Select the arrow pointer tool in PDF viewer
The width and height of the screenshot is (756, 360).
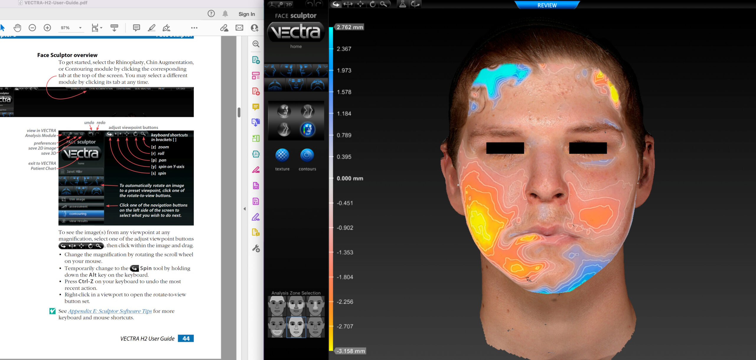pyautogui.click(x=3, y=28)
